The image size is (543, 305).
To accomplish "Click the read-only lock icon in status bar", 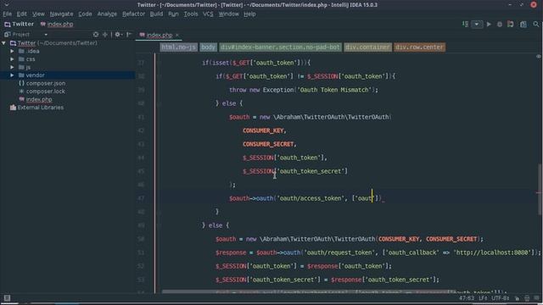I will tap(517, 298).
